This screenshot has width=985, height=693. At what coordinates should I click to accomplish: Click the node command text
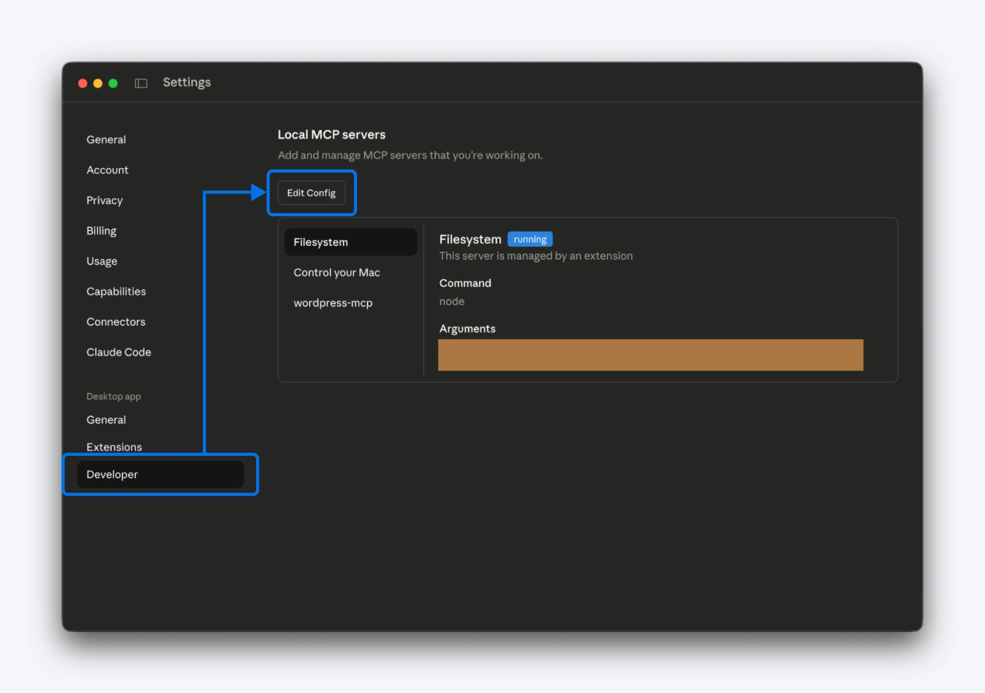pos(452,301)
